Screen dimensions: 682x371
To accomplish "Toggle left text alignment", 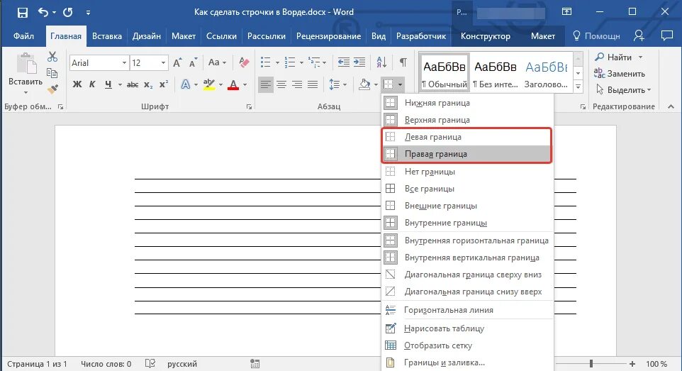I will [265, 84].
